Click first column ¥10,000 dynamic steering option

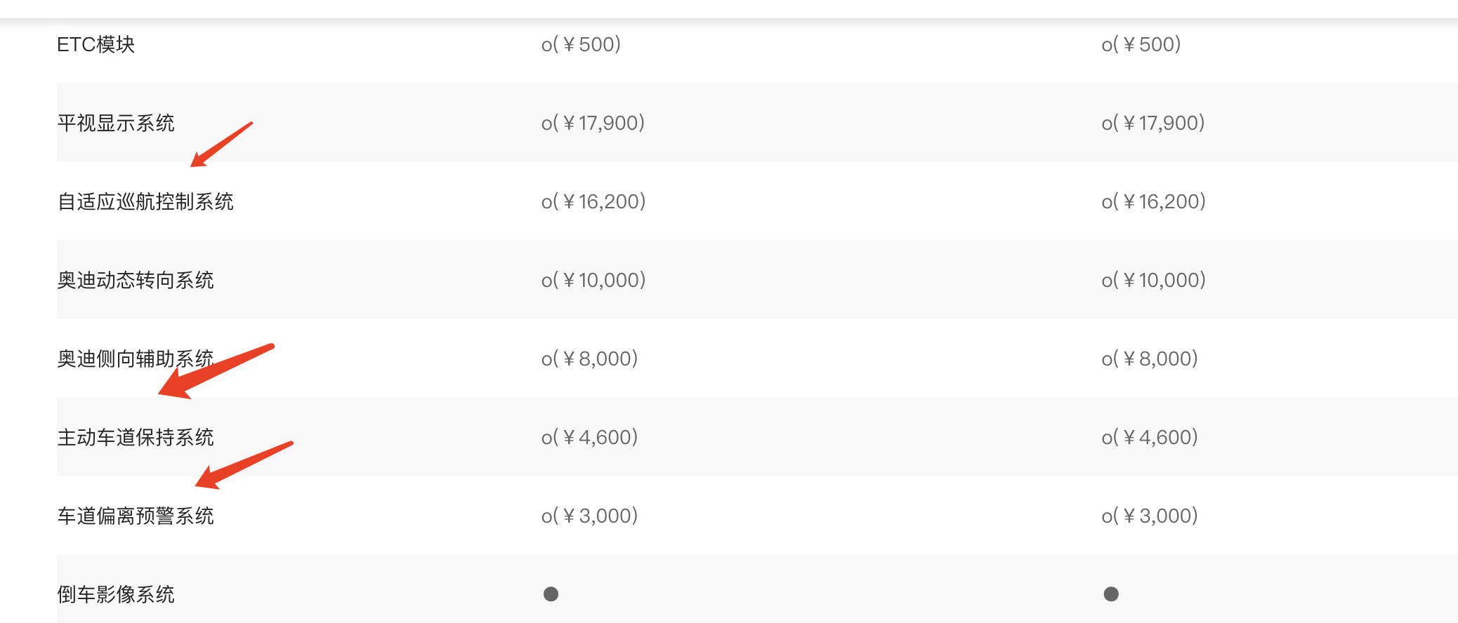click(593, 280)
